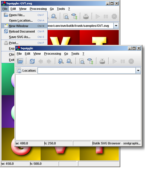Open View menu in GVT.svg window
Viewport: 151px width, 182px height.
(23, 9)
